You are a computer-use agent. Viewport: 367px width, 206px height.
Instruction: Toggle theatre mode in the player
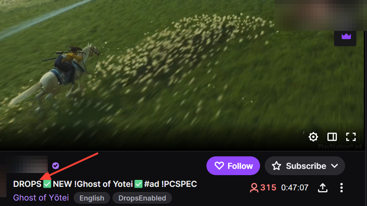(332, 137)
